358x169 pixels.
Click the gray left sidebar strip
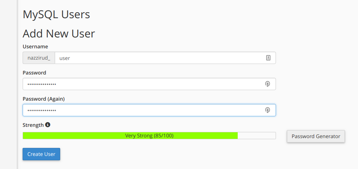[8, 84]
